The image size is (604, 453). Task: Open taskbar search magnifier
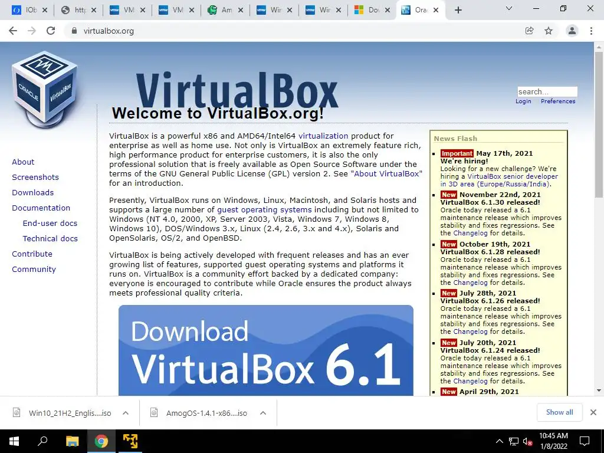click(42, 441)
